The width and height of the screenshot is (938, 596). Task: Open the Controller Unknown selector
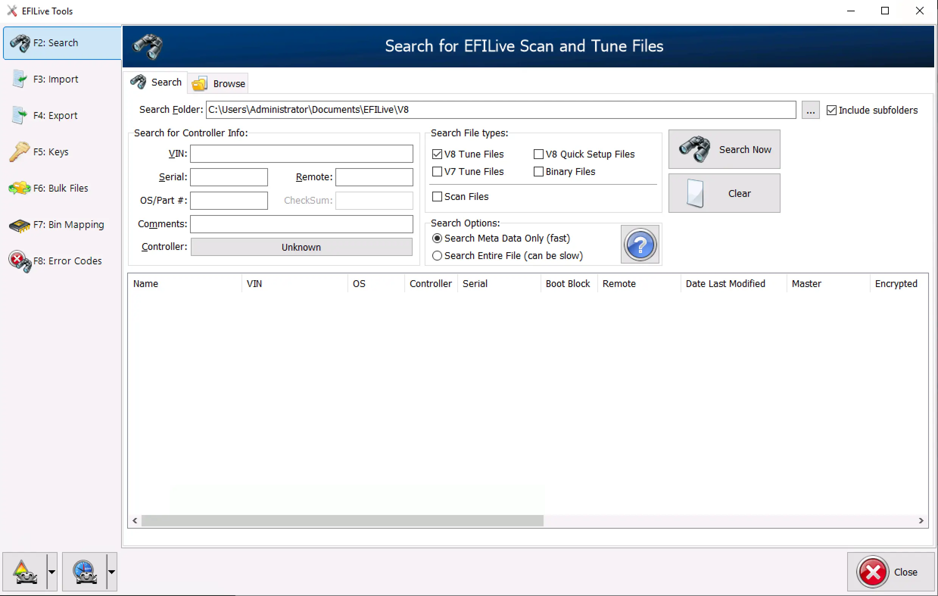(x=301, y=247)
